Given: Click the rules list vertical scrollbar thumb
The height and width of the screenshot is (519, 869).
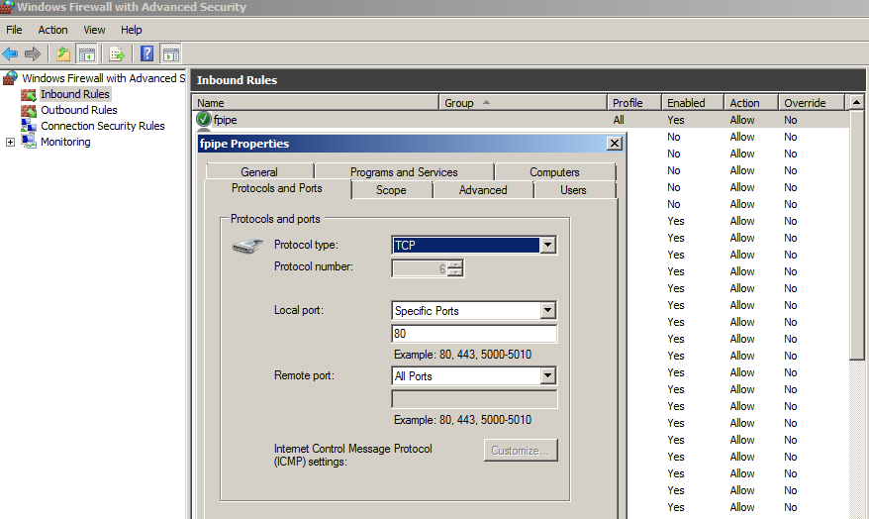Looking at the screenshot, I should click(x=857, y=235).
